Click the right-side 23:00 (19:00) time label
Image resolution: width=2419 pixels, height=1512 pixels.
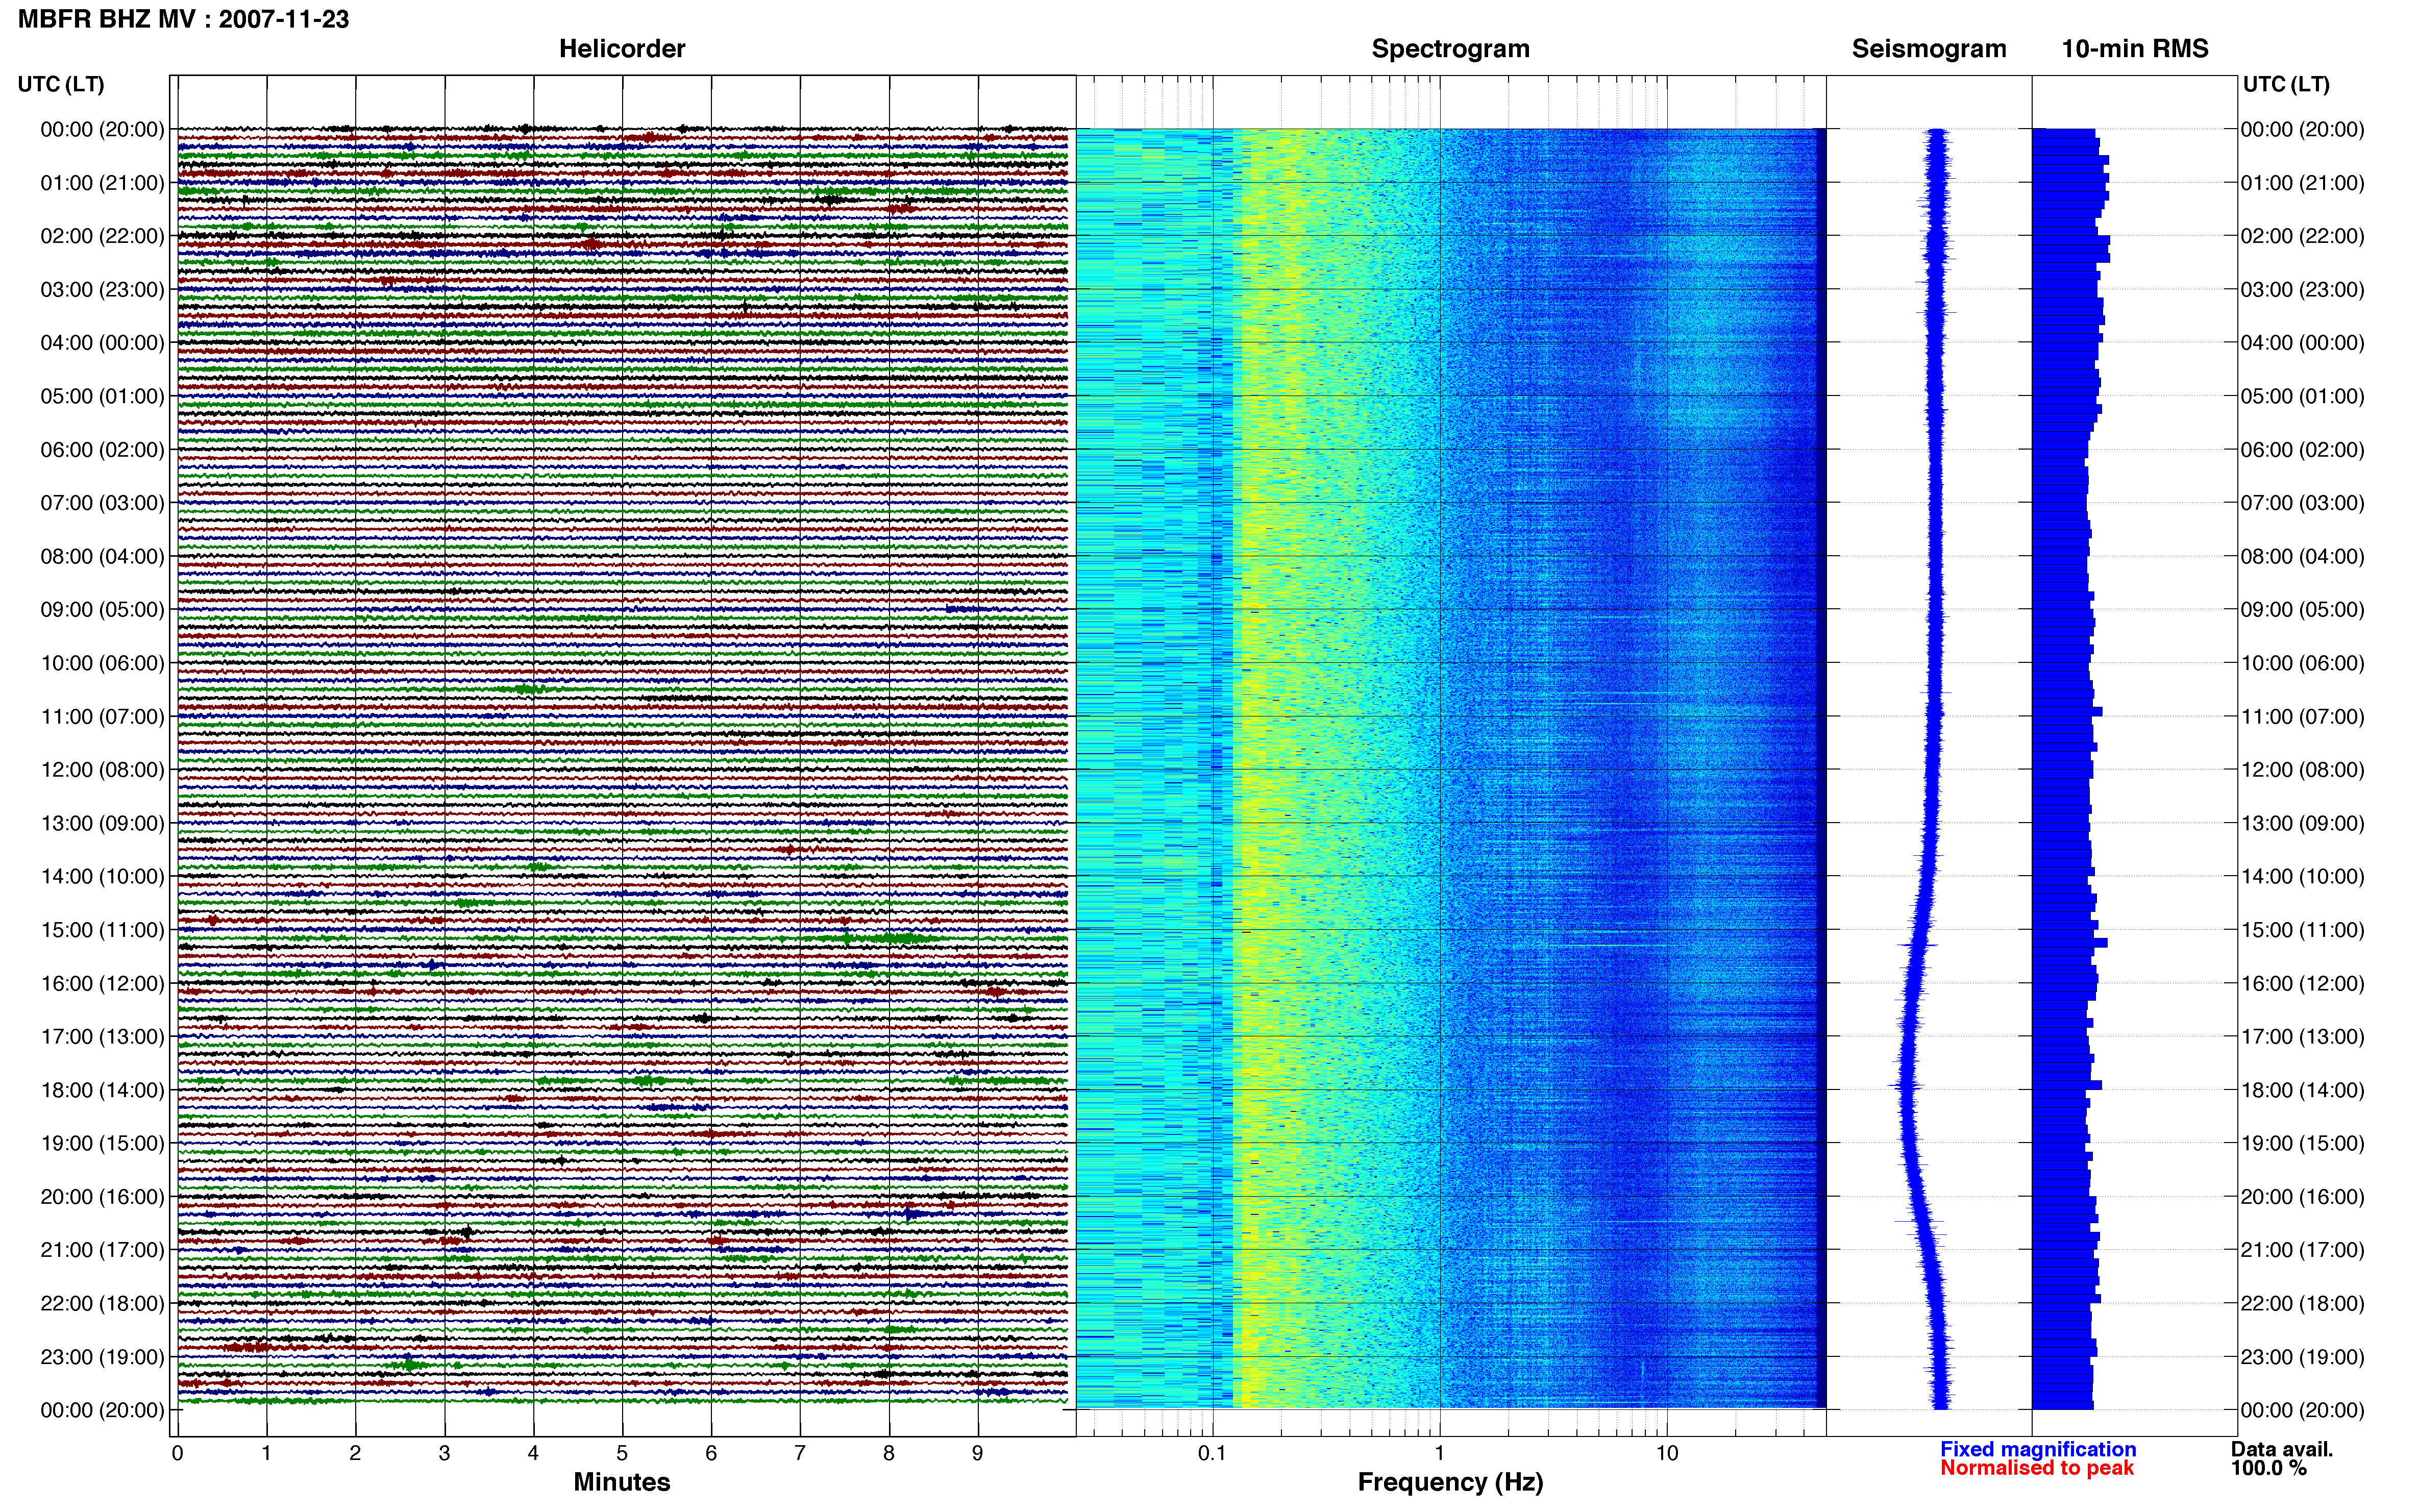pyautogui.click(x=2303, y=1357)
